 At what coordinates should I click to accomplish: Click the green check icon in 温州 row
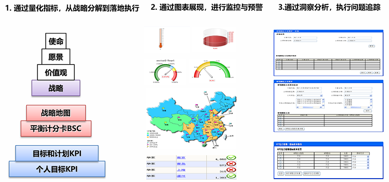click(x=231, y=176)
